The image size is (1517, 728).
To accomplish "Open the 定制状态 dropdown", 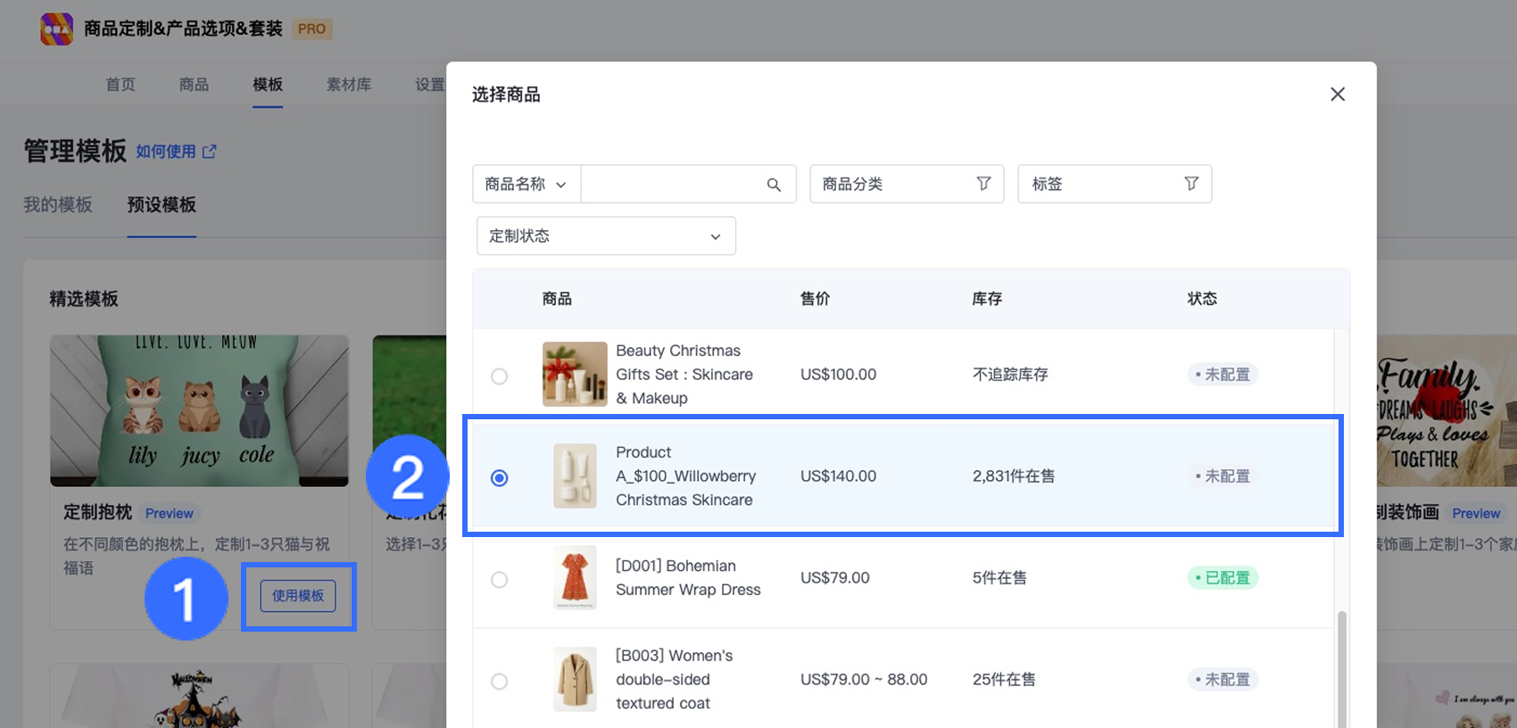I will pyautogui.click(x=606, y=236).
